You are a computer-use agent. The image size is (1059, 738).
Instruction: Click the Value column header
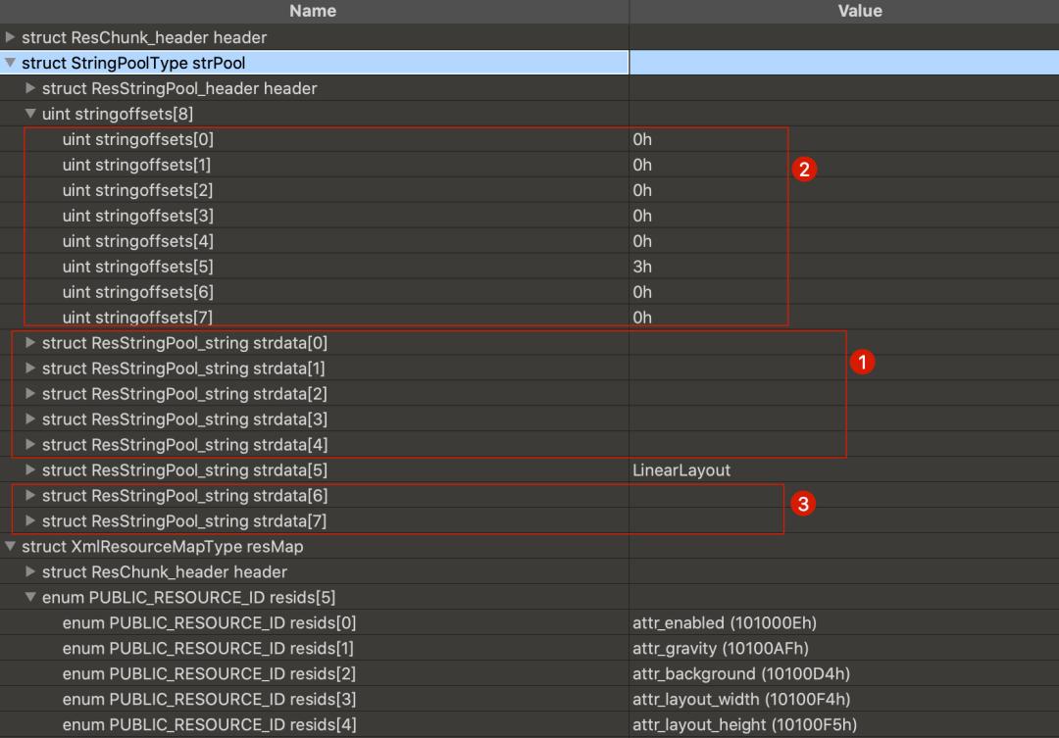859,11
